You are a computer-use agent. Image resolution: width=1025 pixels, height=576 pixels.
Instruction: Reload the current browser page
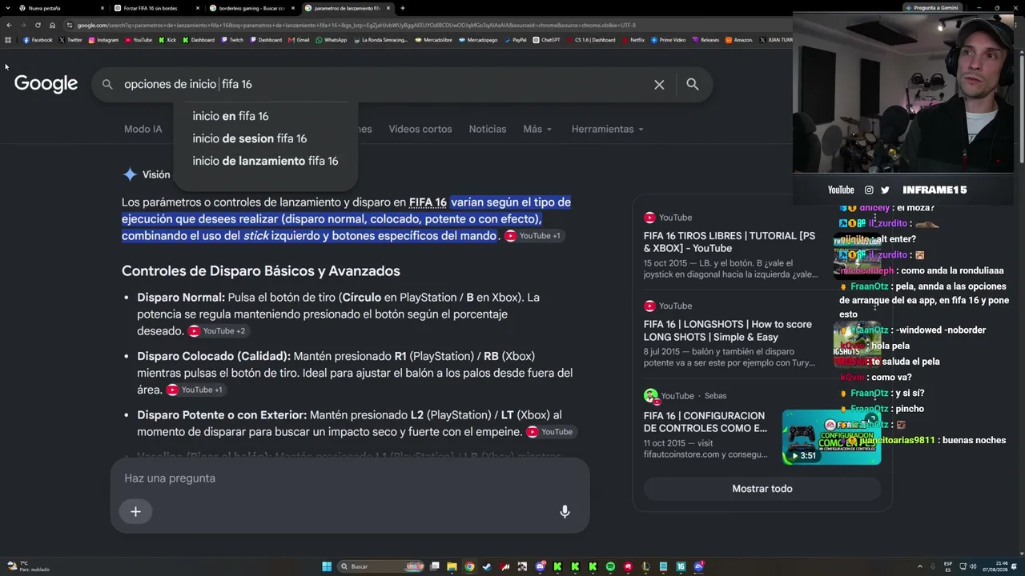(38, 25)
